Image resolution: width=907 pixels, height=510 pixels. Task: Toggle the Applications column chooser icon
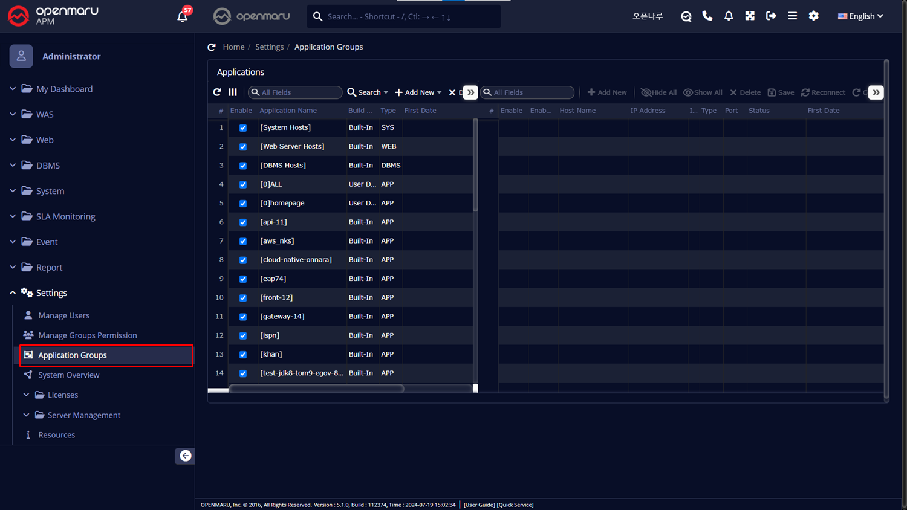[x=233, y=92]
